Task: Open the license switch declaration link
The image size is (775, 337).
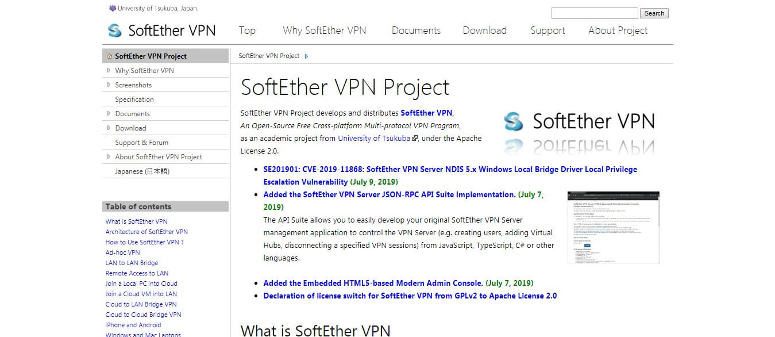Action: click(x=410, y=296)
